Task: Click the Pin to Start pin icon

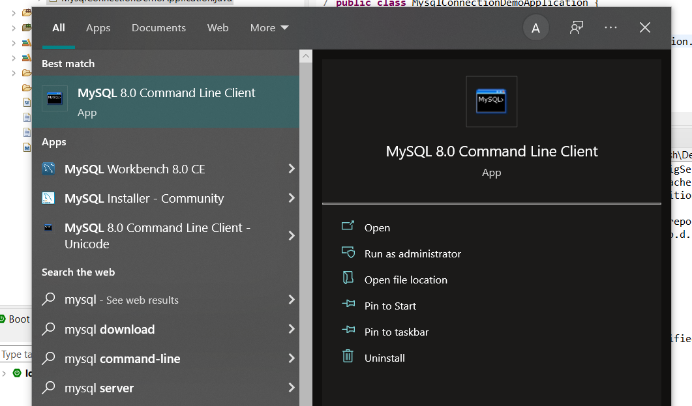Action: 348,304
